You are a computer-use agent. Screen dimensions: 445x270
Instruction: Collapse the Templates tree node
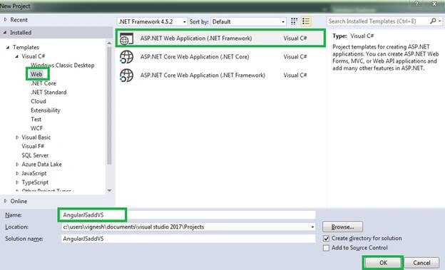point(8,47)
